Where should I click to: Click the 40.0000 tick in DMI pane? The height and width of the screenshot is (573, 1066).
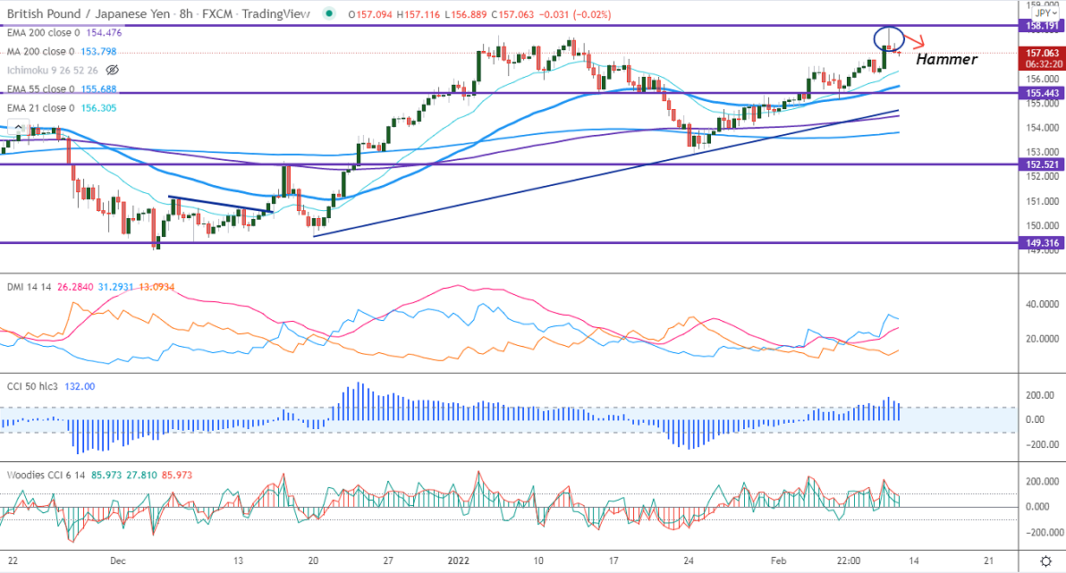(x=1042, y=304)
